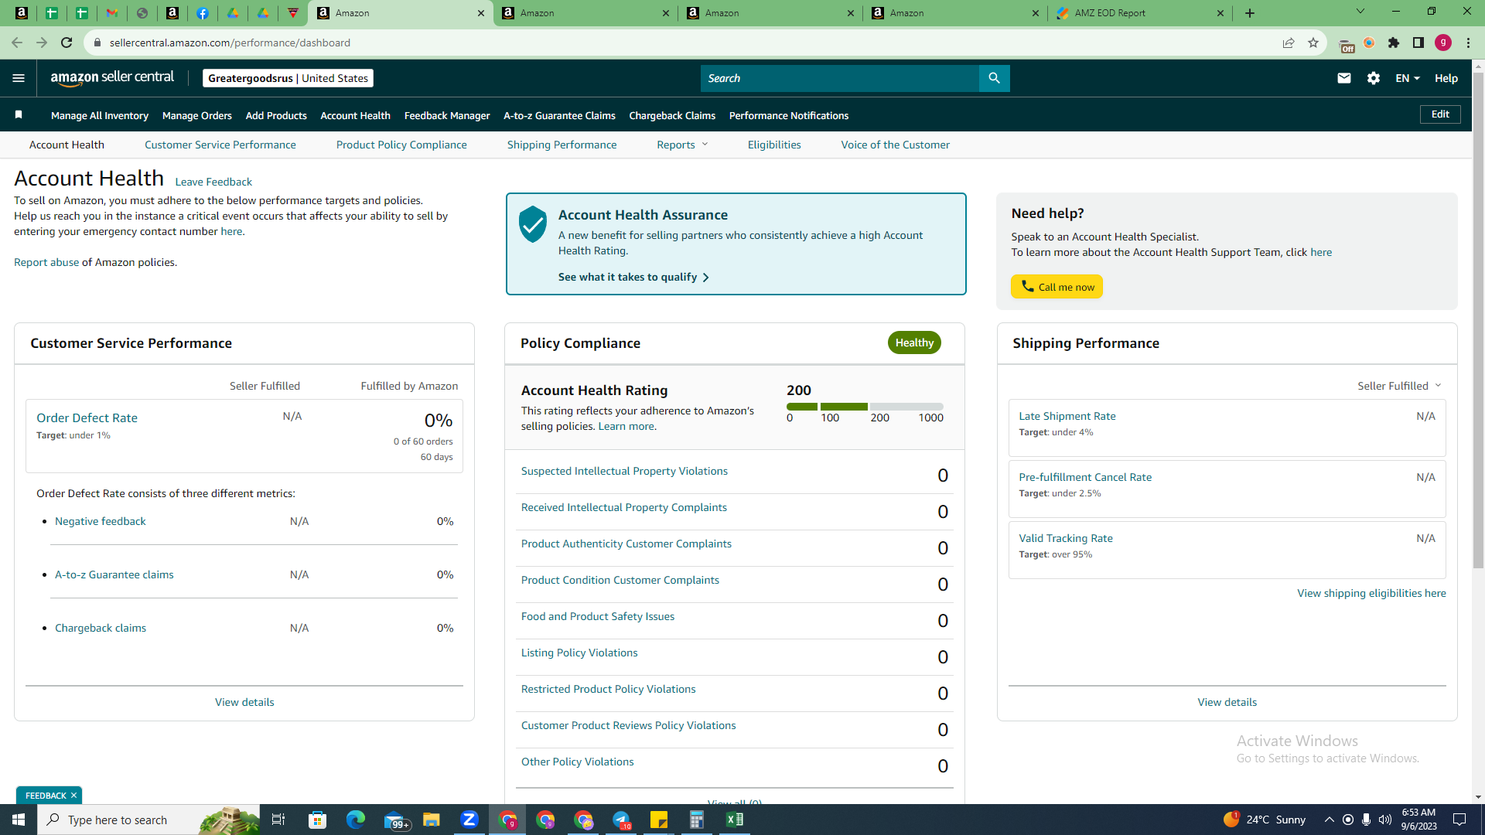The width and height of the screenshot is (1485, 835).
Task: Open the Valid Tracking Rate link
Action: [x=1066, y=538]
